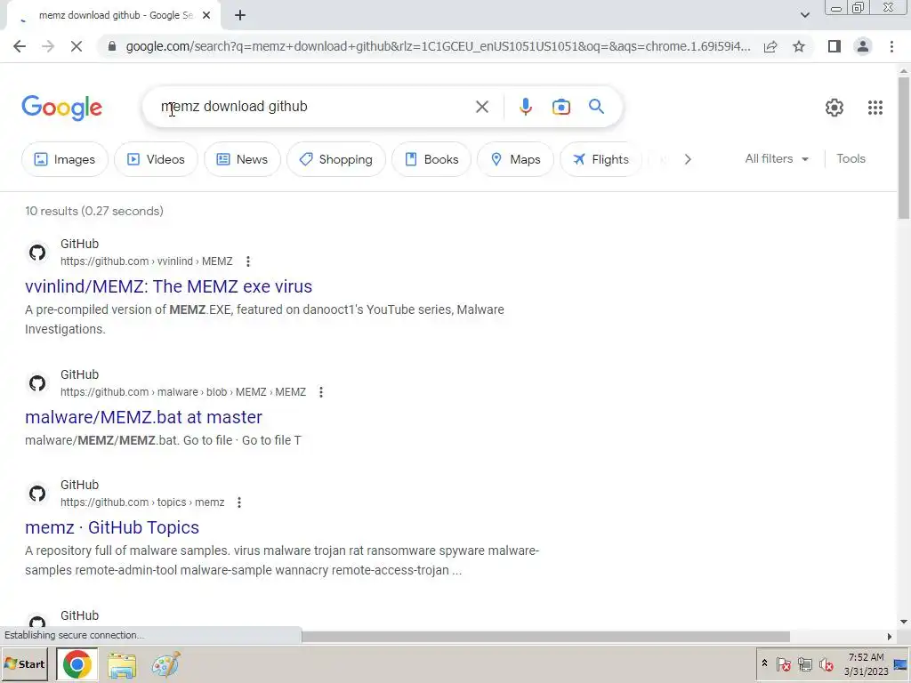Bookmark this page with the star icon
Image resolution: width=911 pixels, height=683 pixels.
(799, 46)
